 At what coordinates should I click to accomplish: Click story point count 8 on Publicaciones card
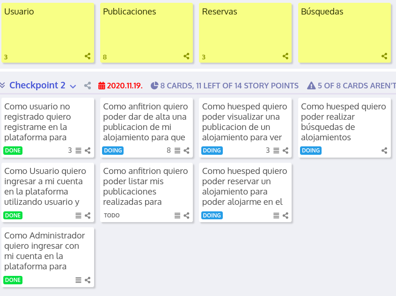click(105, 57)
